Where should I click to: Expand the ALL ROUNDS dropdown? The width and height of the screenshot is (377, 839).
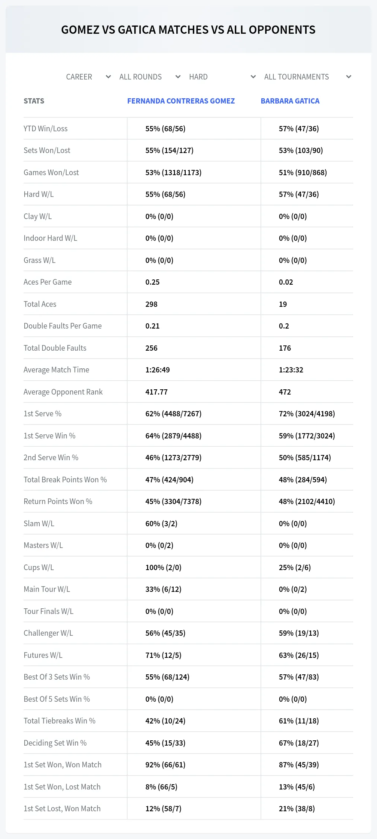(150, 77)
